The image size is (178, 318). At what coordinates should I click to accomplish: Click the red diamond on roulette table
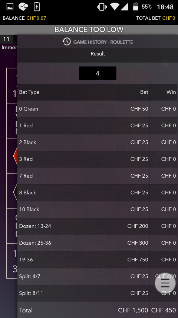pyautogui.click(x=15, y=156)
